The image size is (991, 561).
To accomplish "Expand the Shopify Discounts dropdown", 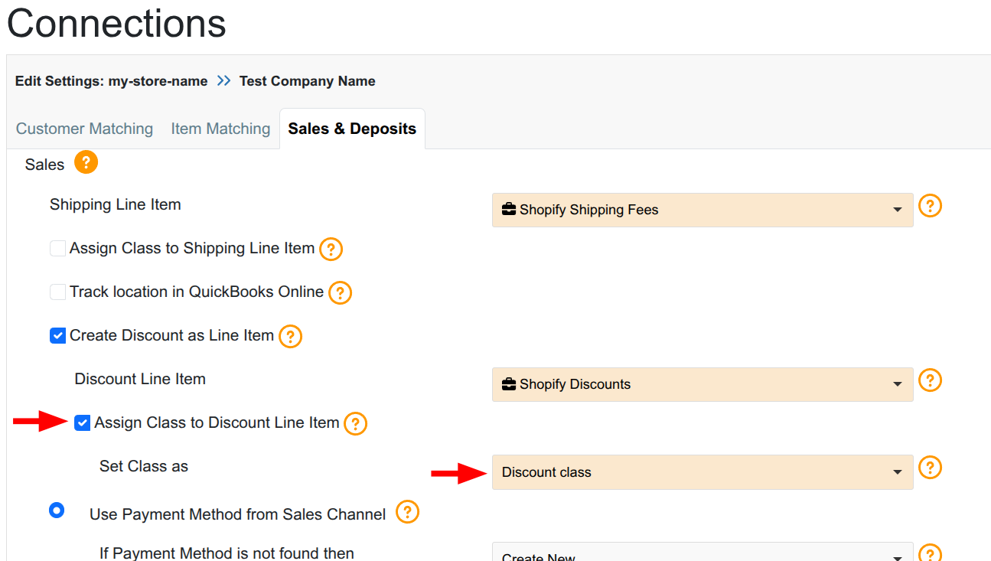I will pyautogui.click(x=702, y=384).
